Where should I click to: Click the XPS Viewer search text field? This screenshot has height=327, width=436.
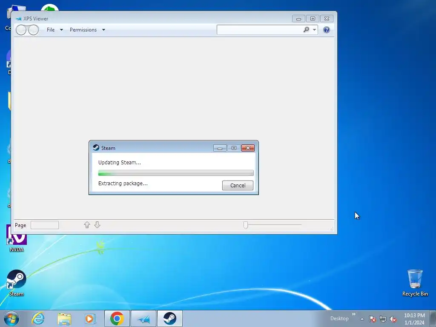point(259,30)
